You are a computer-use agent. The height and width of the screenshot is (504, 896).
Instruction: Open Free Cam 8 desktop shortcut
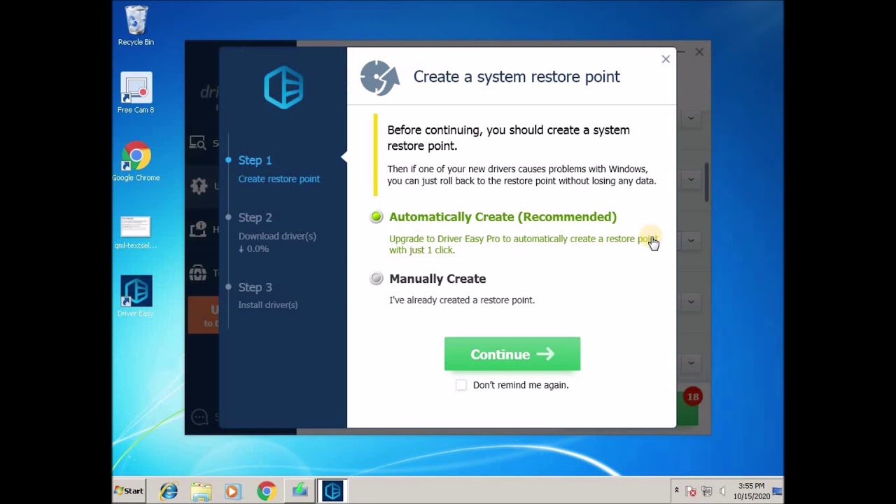[136, 93]
